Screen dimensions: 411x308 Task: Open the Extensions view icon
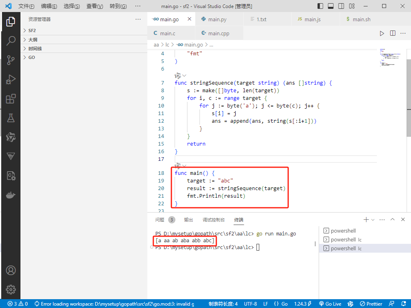(11, 99)
